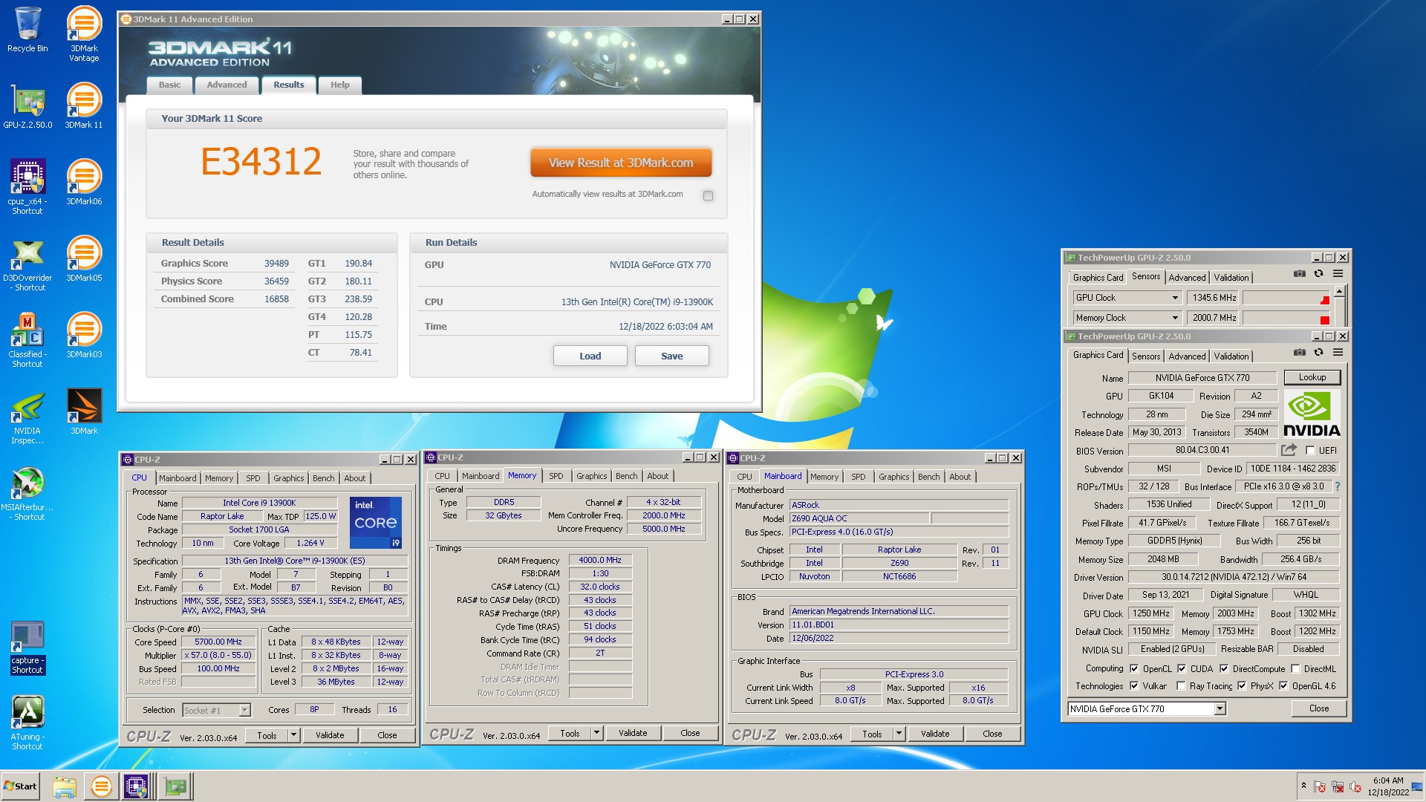Take screenshot in upper GPU-Z sensors window

[x=1299, y=274]
